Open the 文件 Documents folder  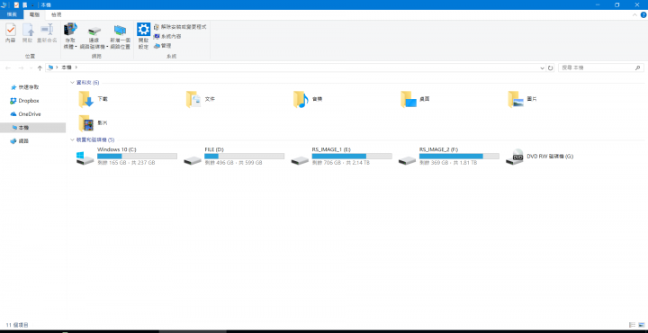point(193,100)
